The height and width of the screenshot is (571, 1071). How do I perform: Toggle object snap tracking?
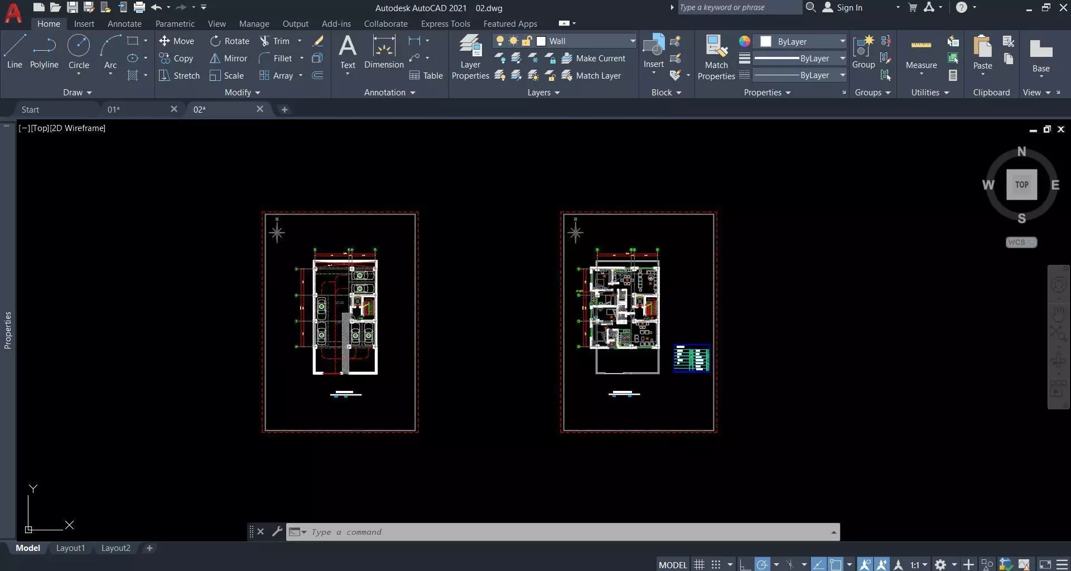[818, 564]
